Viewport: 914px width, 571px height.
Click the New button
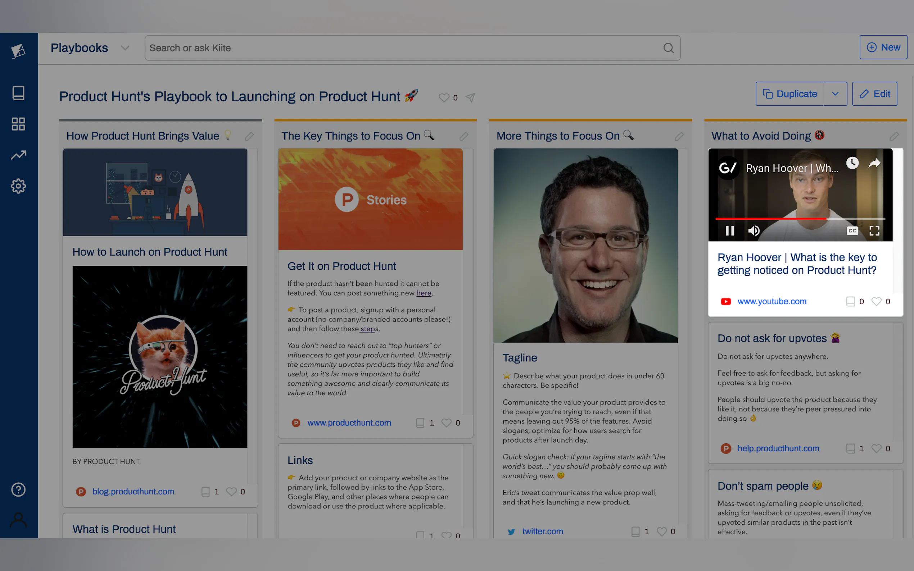click(883, 47)
